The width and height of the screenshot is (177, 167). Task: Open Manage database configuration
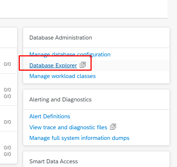(70, 55)
